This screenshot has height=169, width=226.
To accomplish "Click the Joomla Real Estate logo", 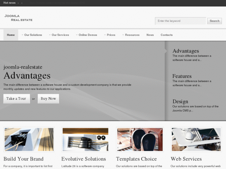I will [18, 18].
